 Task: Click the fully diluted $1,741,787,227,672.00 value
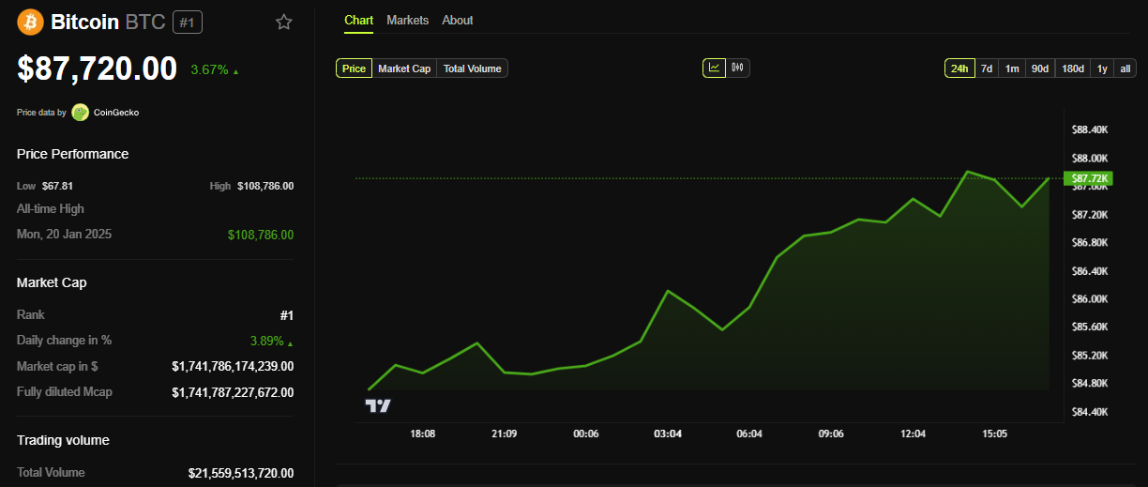click(x=233, y=392)
